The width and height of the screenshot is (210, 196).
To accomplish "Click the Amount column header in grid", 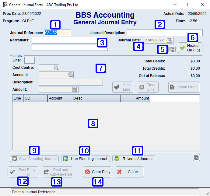I will (135, 98).
